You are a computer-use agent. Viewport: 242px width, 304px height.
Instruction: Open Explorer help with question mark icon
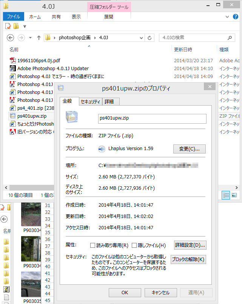(x=236, y=17)
